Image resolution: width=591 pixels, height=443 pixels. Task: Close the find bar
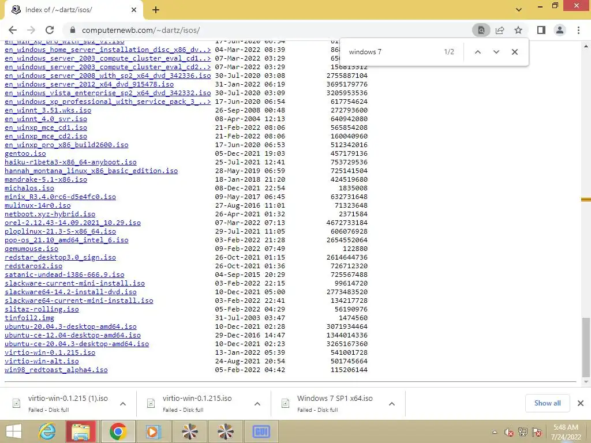pyautogui.click(x=514, y=52)
